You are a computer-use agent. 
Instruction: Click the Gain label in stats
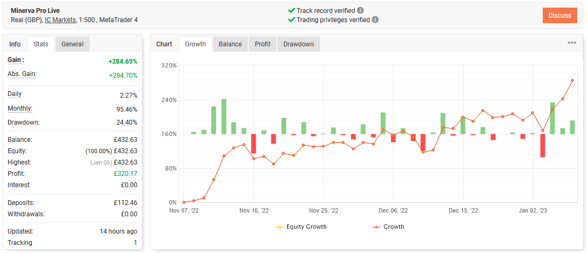click(16, 60)
